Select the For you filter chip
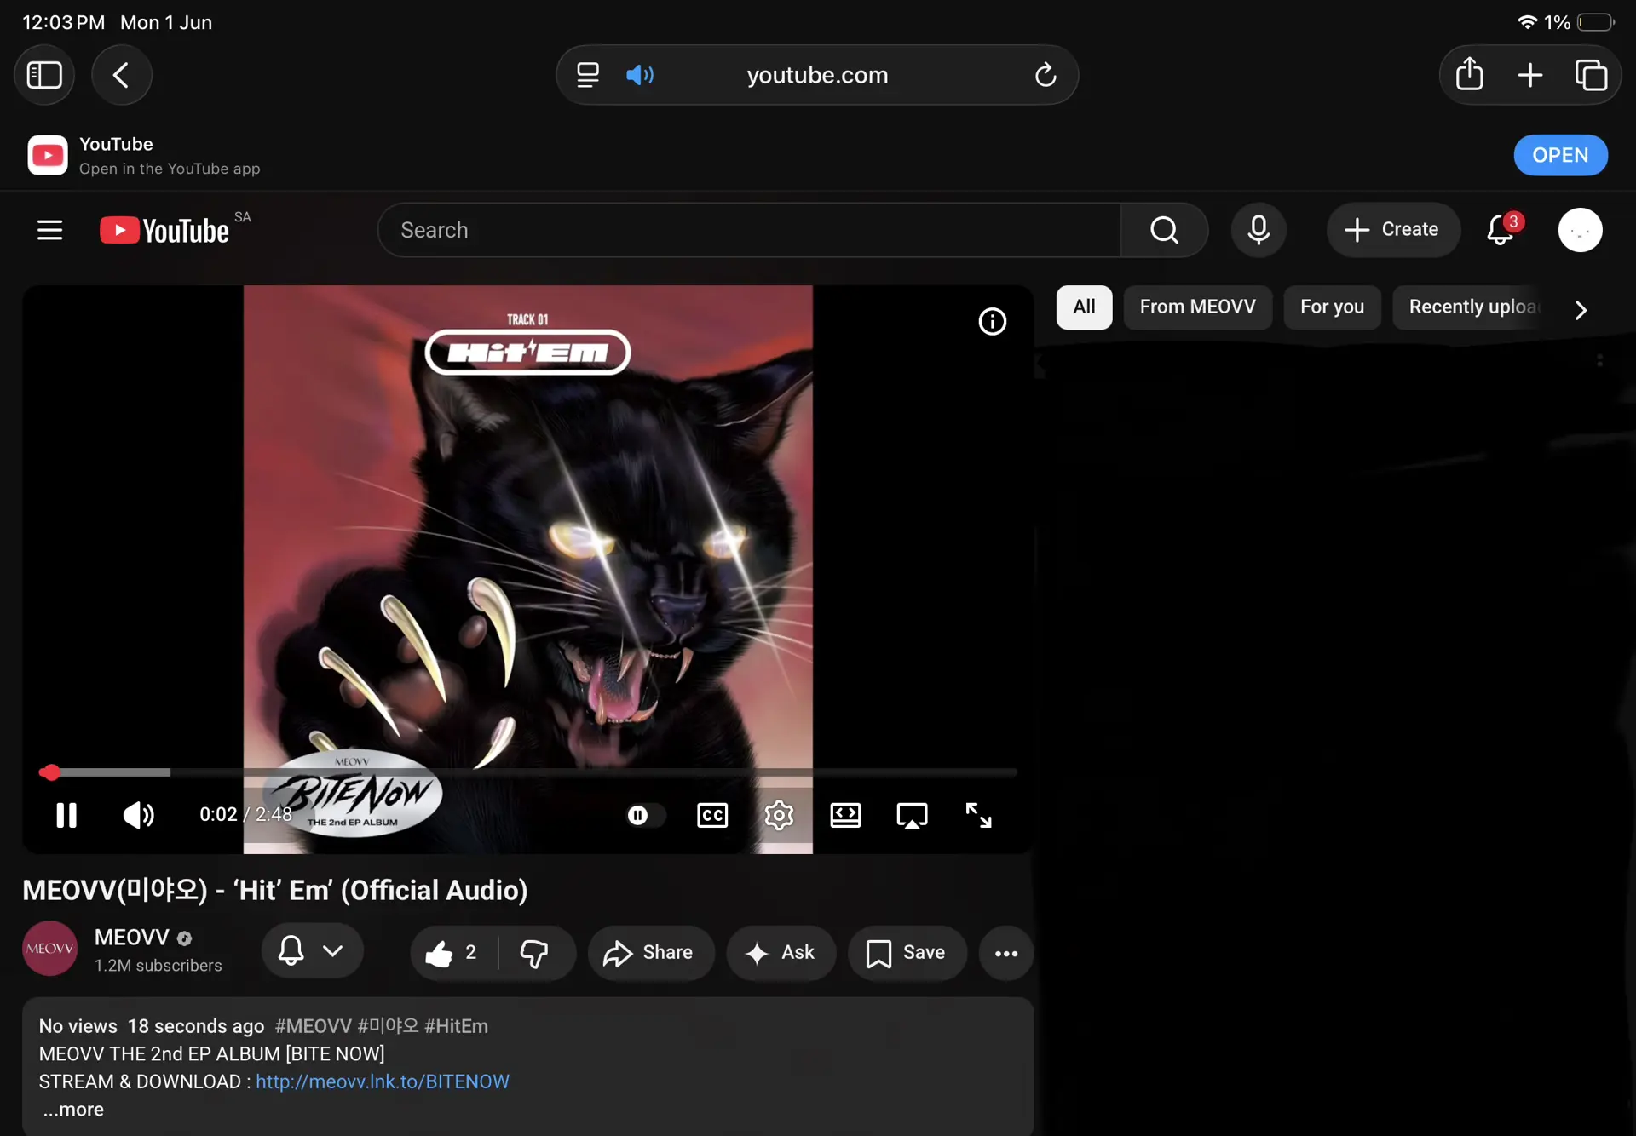The height and width of the screenshot is (1136, 1636). (1332, 307)
